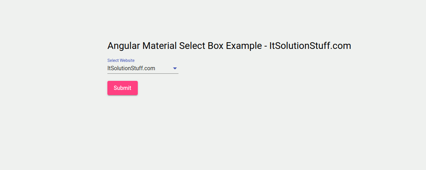Click ItSolutionStuff.com in the page heading
426x170 pixels.
click(x=310, y=46)
